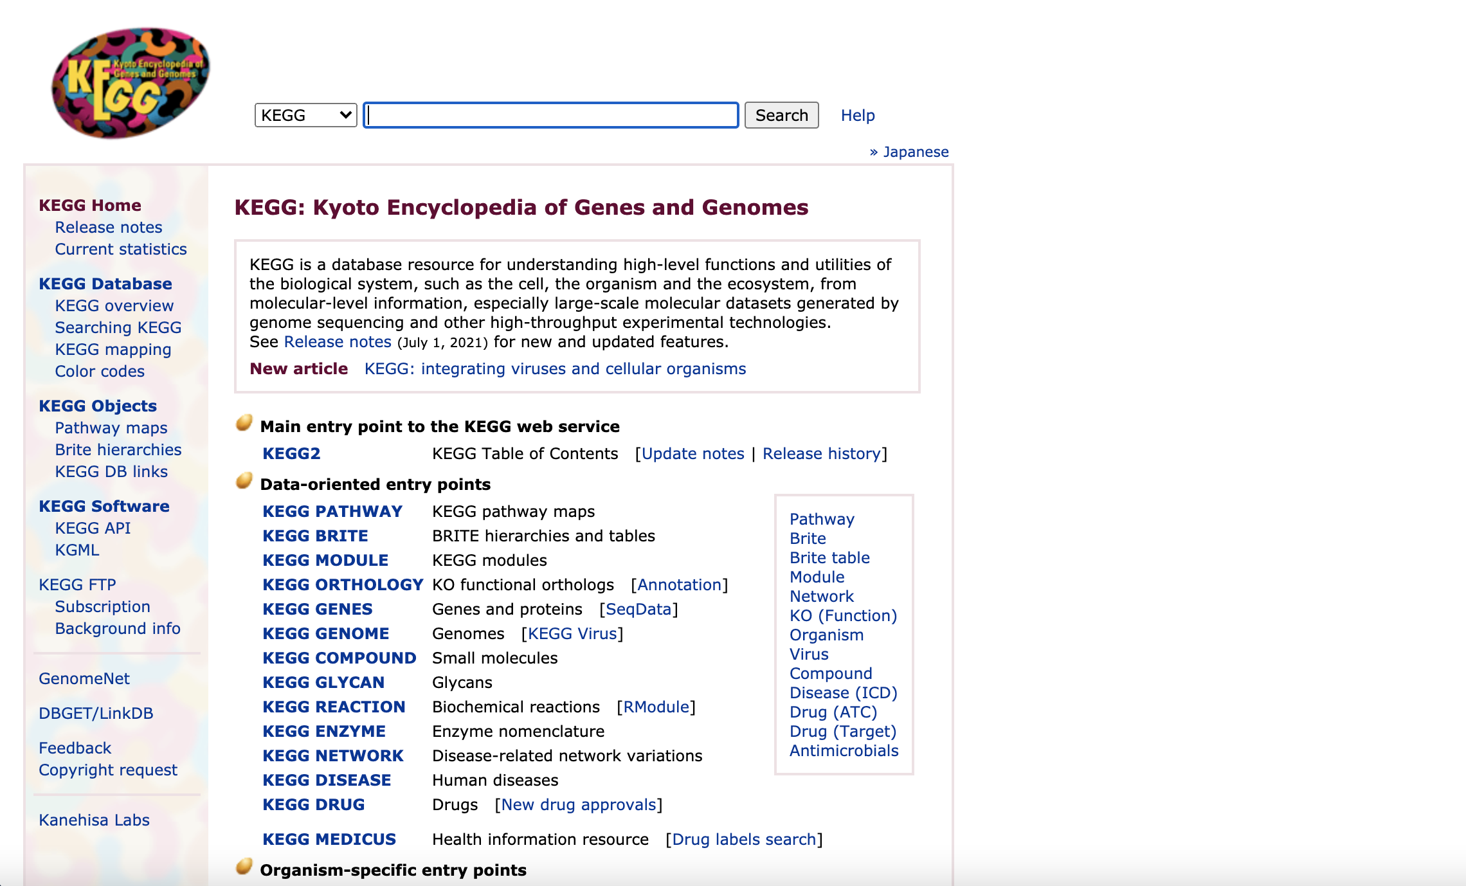Open KEGG MEDICUS entry point

(x=329, y=839)
